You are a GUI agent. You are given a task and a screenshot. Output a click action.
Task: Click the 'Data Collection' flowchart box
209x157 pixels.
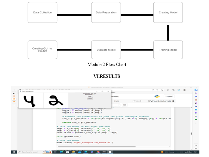pos(42,13)
